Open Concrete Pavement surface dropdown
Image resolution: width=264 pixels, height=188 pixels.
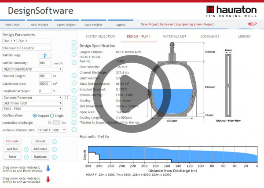click(x=33, y=98)
